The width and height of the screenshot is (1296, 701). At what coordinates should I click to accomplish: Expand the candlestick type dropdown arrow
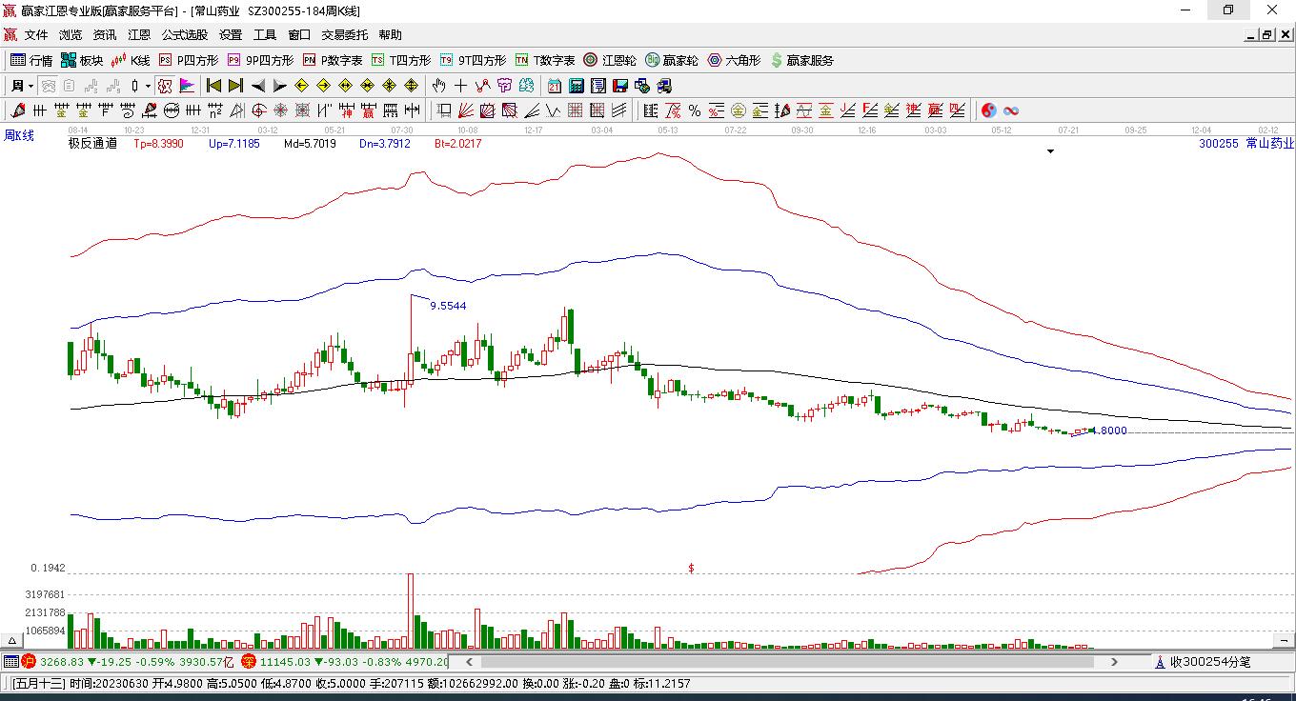click(148, 86)
